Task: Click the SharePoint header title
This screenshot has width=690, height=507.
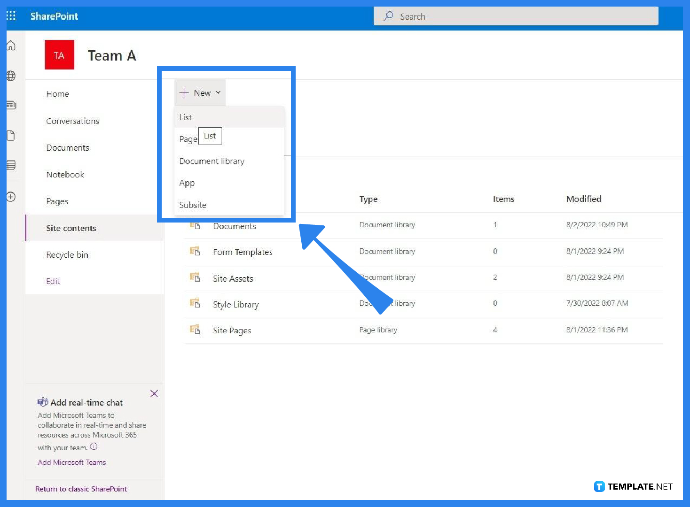Action: tap(54, 16)
